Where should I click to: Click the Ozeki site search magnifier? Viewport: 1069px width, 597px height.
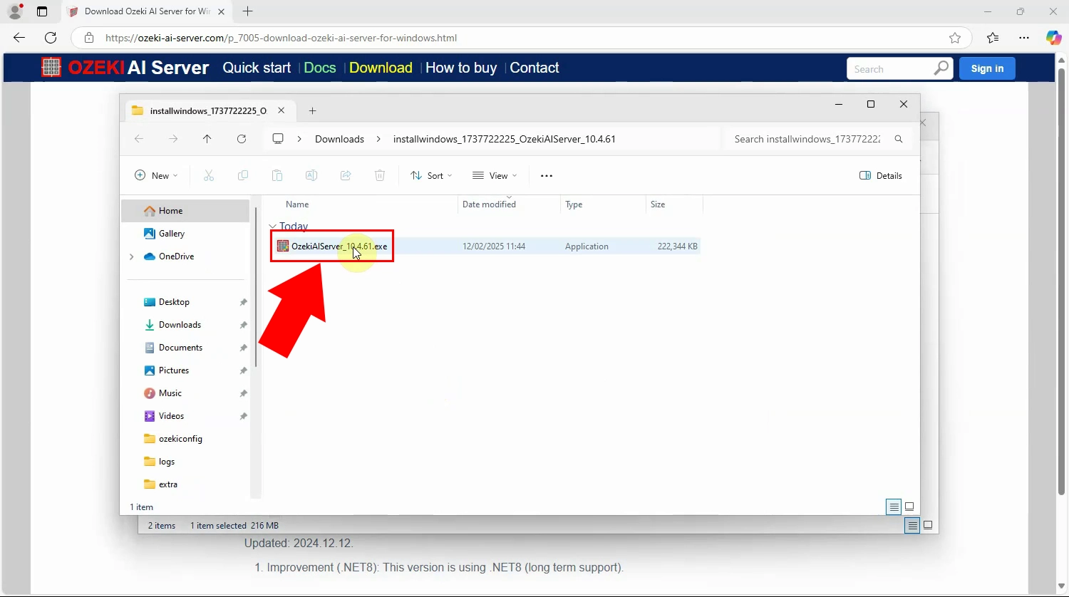pyautogui.click(x=941, y=68)
